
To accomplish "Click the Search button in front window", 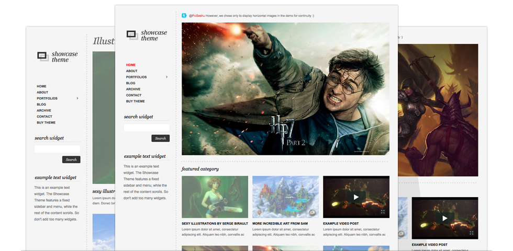I will [x=160, y=138].
